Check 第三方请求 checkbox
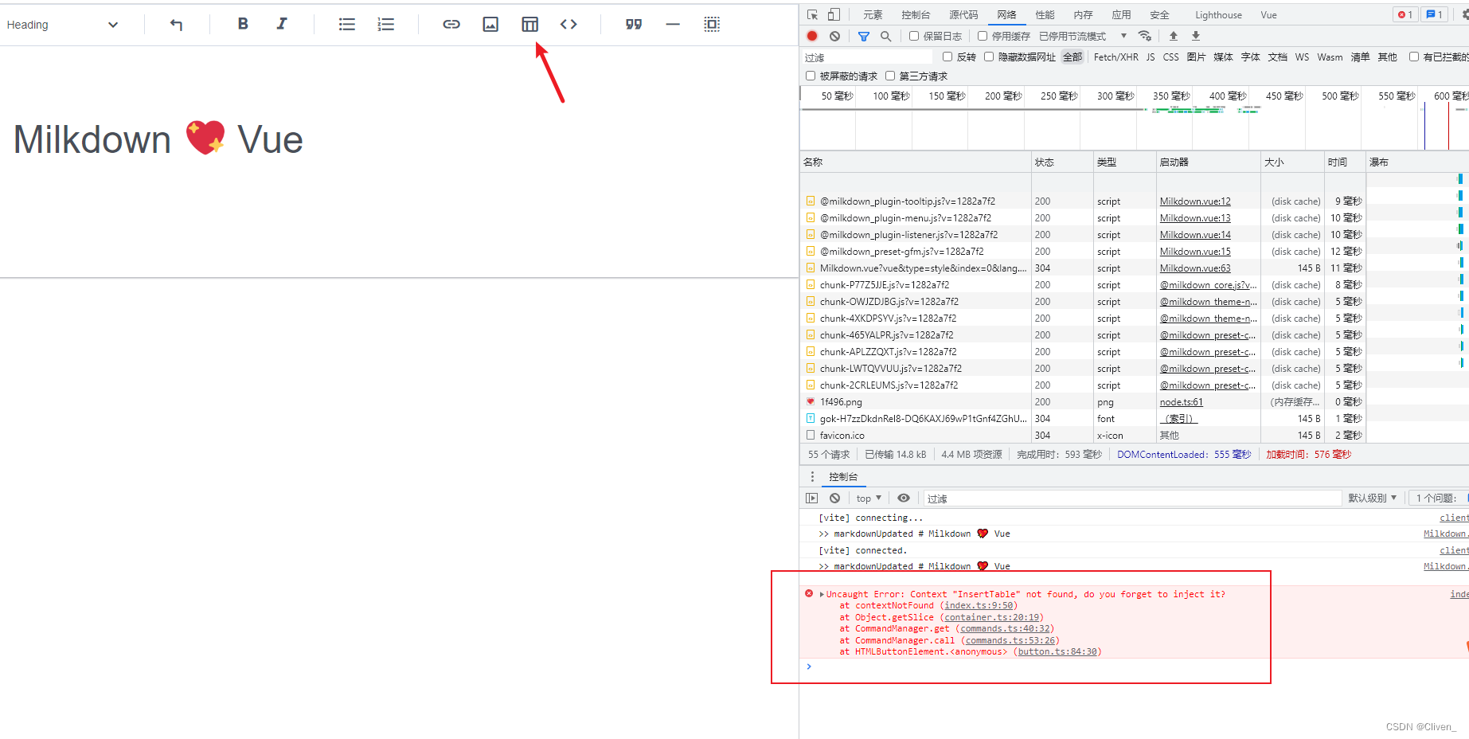Screen dimensions: 1469x739 (890, 76)
